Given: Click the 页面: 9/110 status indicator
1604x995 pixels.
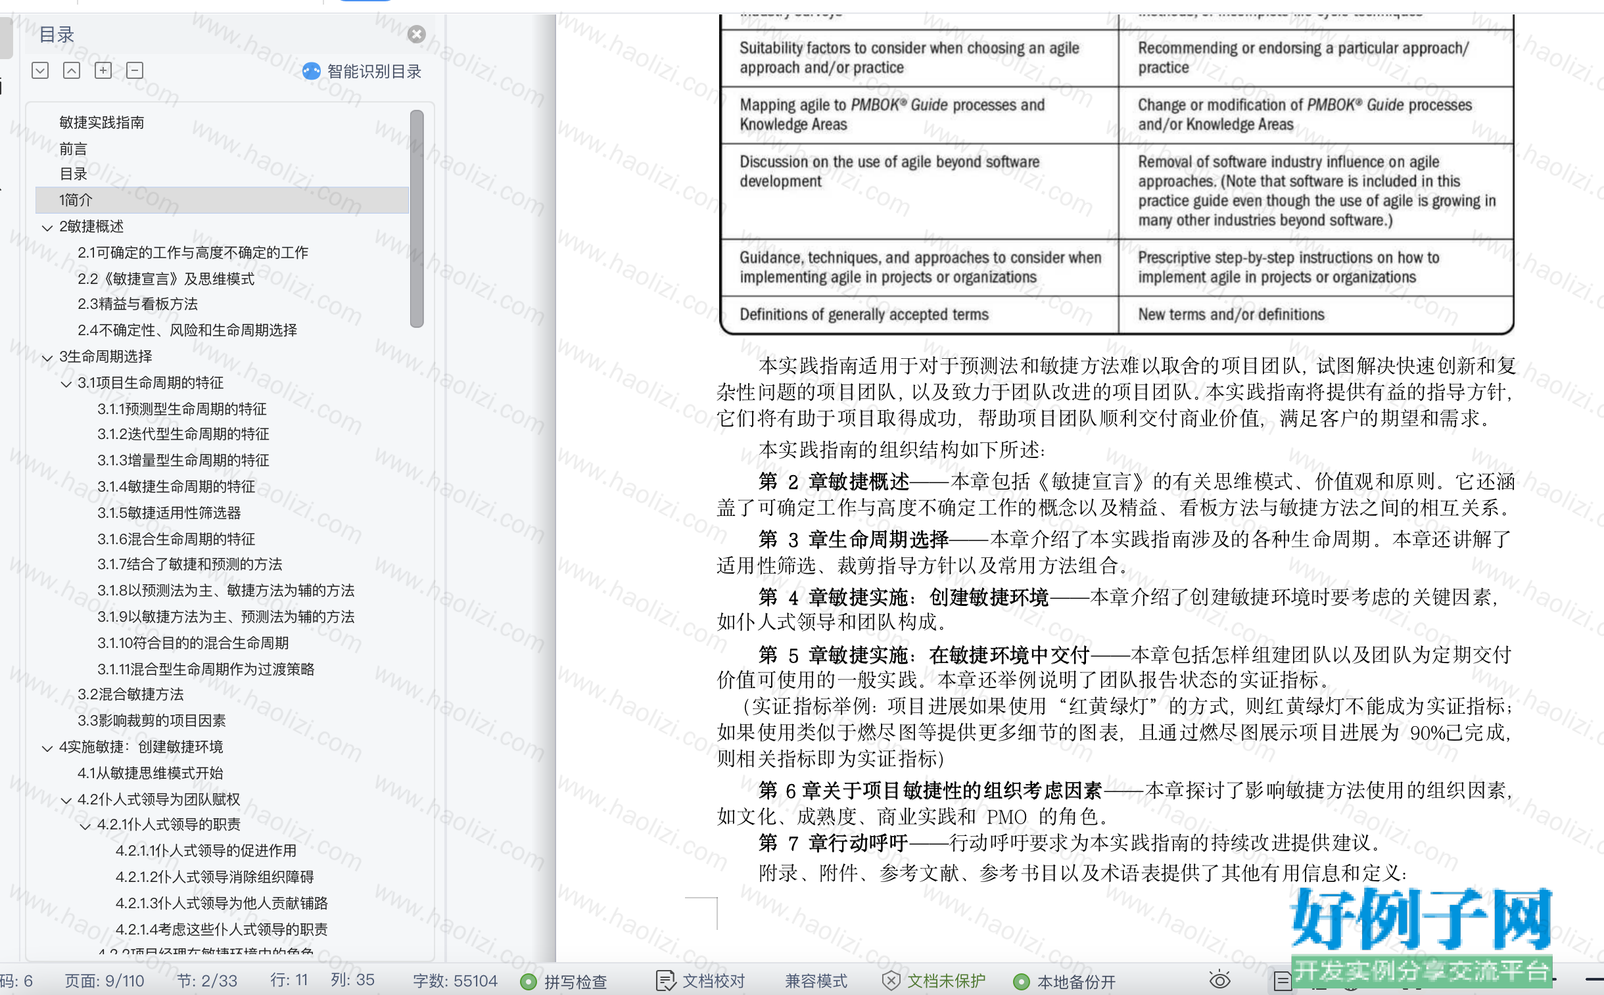Looking at the screenshot, I should 105,981.
